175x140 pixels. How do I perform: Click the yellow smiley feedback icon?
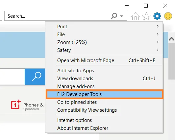168,16
